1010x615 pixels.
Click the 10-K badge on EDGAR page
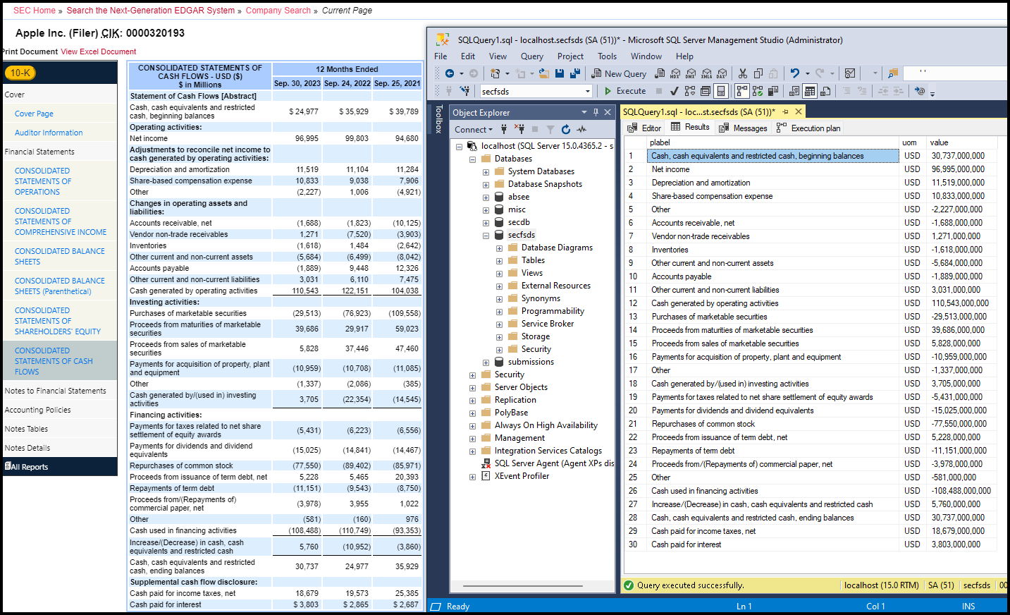(20, 73)
